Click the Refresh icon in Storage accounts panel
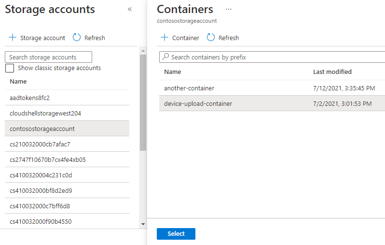385x245 pixels. coord(77,38)
